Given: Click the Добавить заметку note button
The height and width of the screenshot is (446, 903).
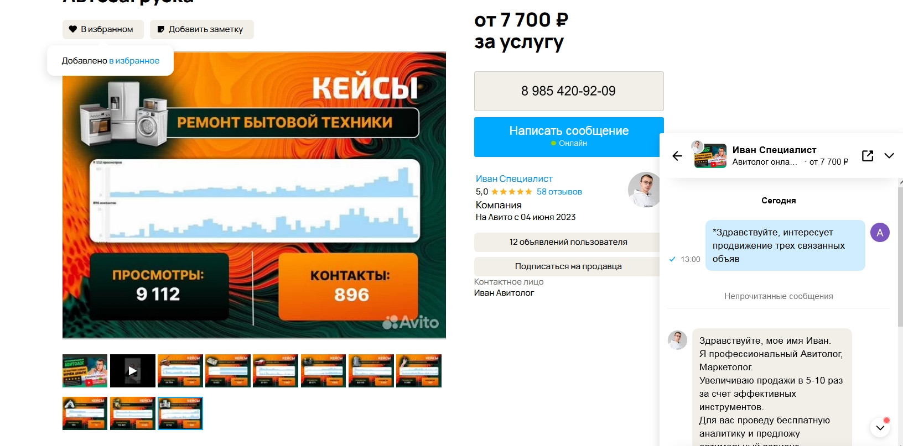Looking at the screenshot, I should pos(202,29).
